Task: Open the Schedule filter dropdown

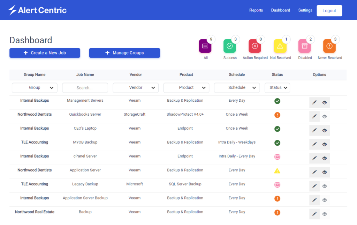Action: [237, 88]
